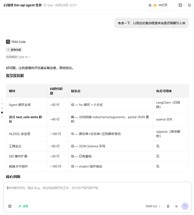Click the 自研代码量 column header

[58, 91]
